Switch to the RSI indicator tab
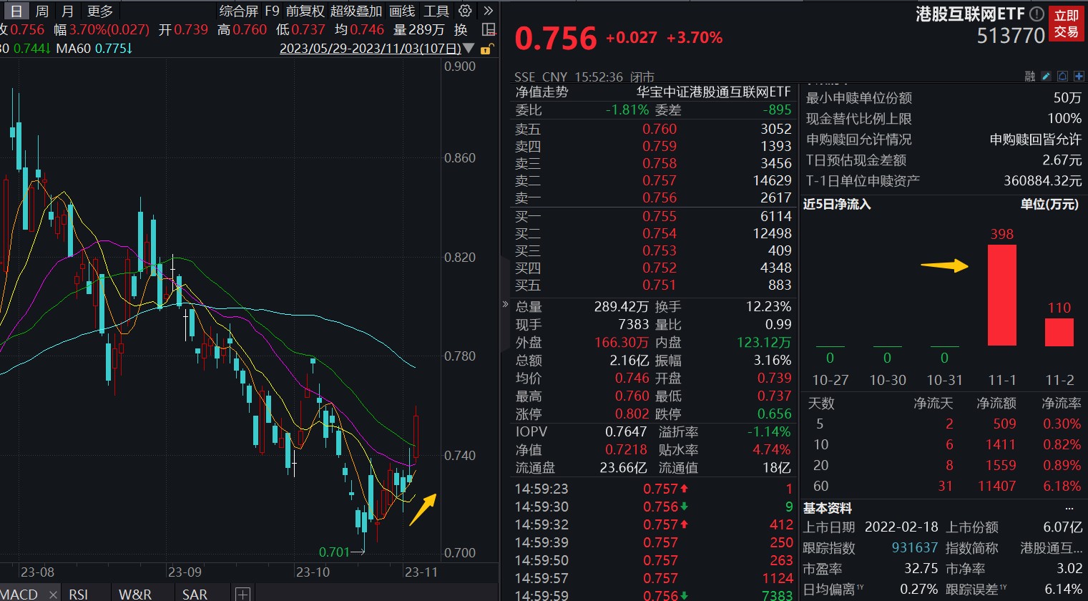1088x601 pixels. pyautogui.click(x=79, y=595)
